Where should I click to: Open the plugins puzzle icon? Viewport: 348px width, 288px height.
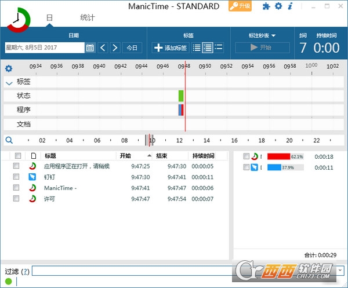[x=266, y=6]
